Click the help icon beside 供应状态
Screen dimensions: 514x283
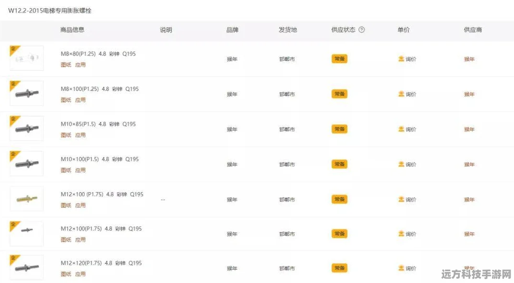click(361, 30)
